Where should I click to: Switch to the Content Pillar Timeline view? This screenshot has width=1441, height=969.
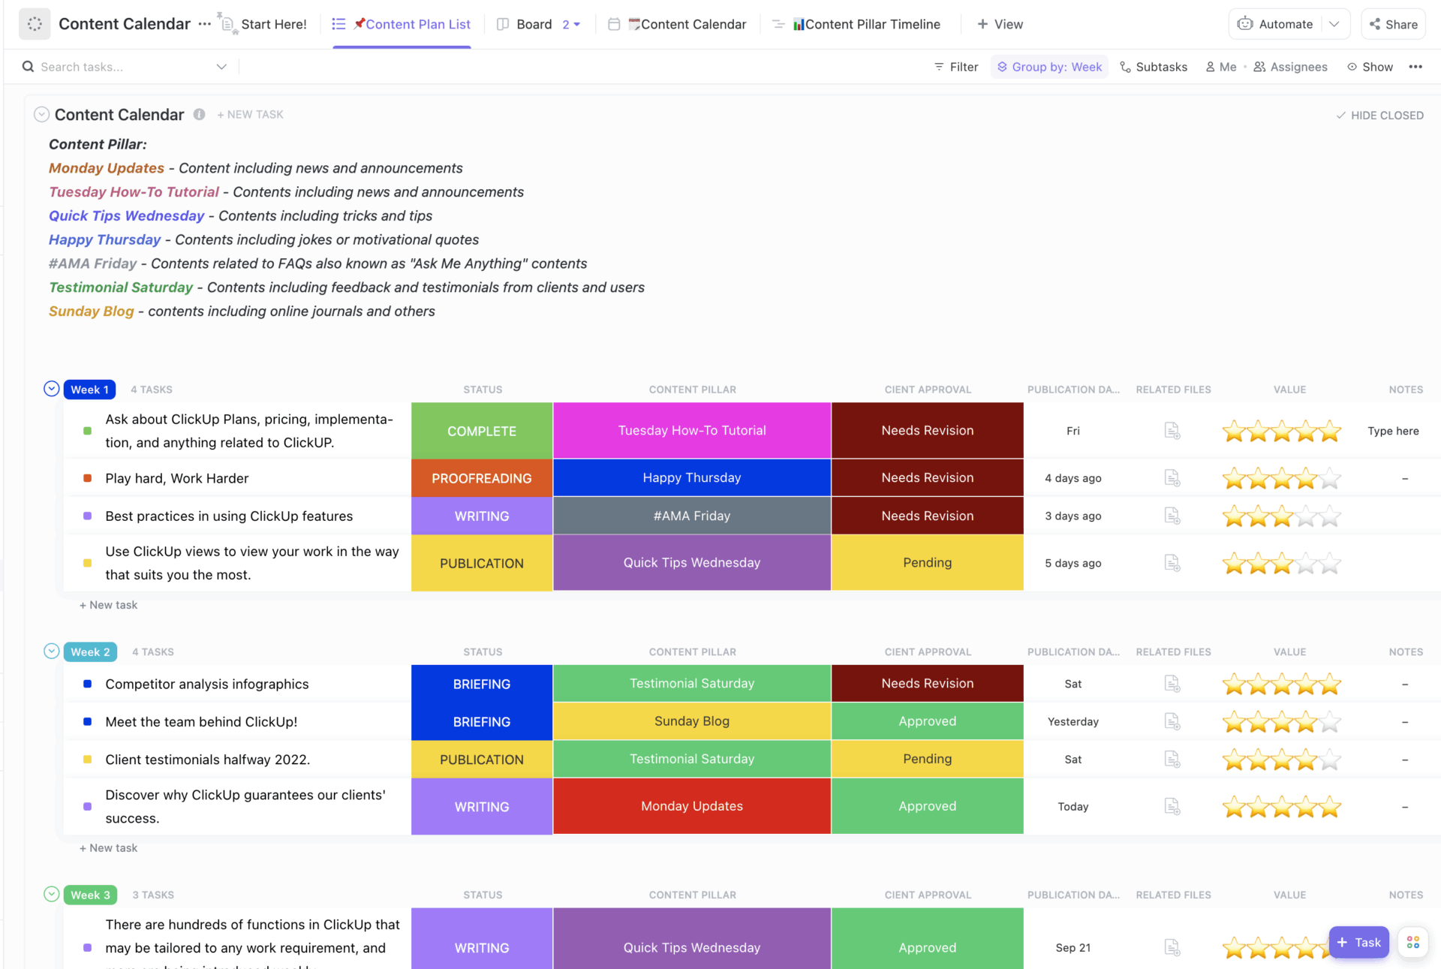point(867,23)
